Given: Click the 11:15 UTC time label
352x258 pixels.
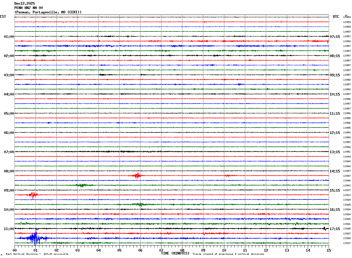Looking at the screenshot, I should (x=335, y=114).
